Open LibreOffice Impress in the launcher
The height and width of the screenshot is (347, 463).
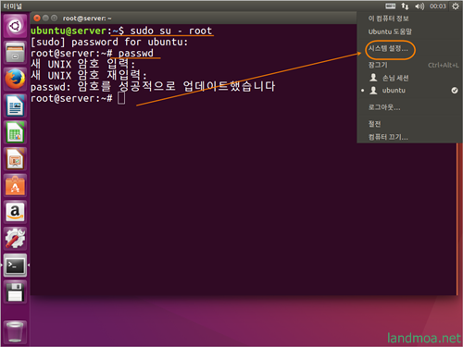click(15, 159)
